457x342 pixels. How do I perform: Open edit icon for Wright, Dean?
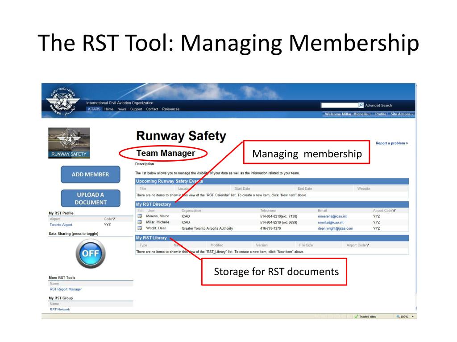point(140,228)
